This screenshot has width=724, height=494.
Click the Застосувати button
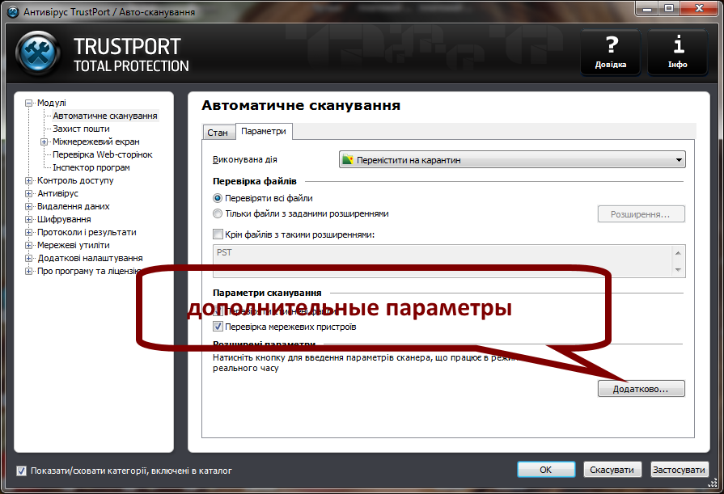pyautogui.click(x=680, y=469)
